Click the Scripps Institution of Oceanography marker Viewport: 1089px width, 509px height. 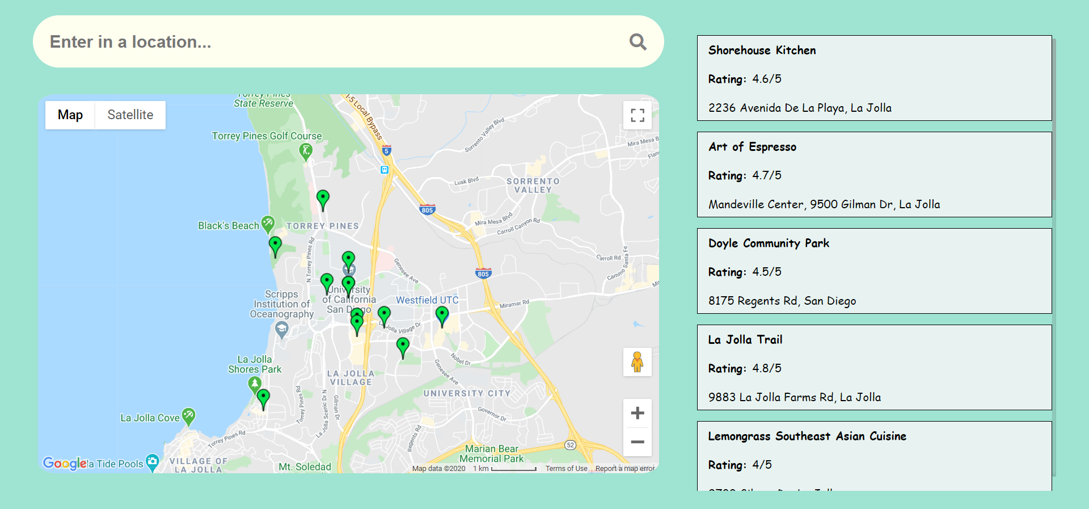pos(282,330)
